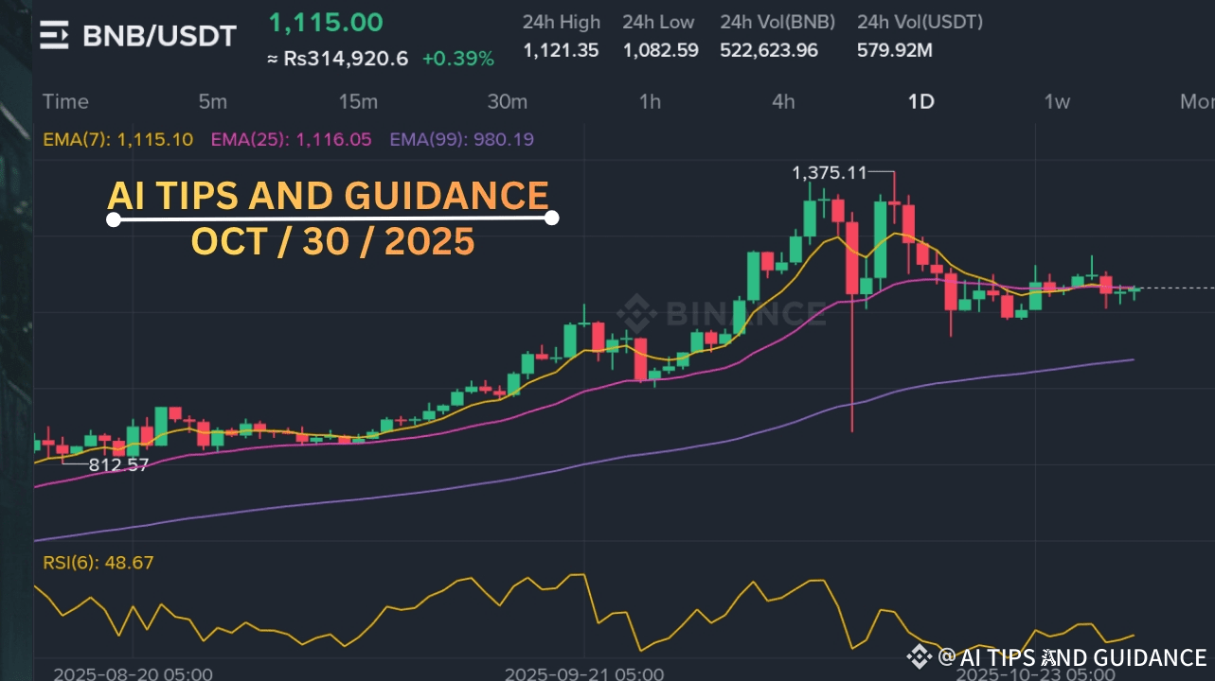Image resolution: width=1215 pixels, height=681 pixels.
Task: Click the EMA(99) indicator label
Action: pyautogui.click(x=461, y=140)
